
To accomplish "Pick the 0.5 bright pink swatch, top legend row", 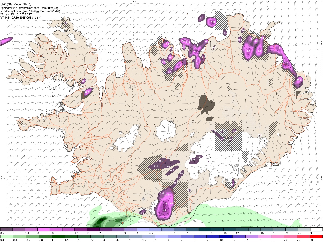I will [x=43, y=230].
